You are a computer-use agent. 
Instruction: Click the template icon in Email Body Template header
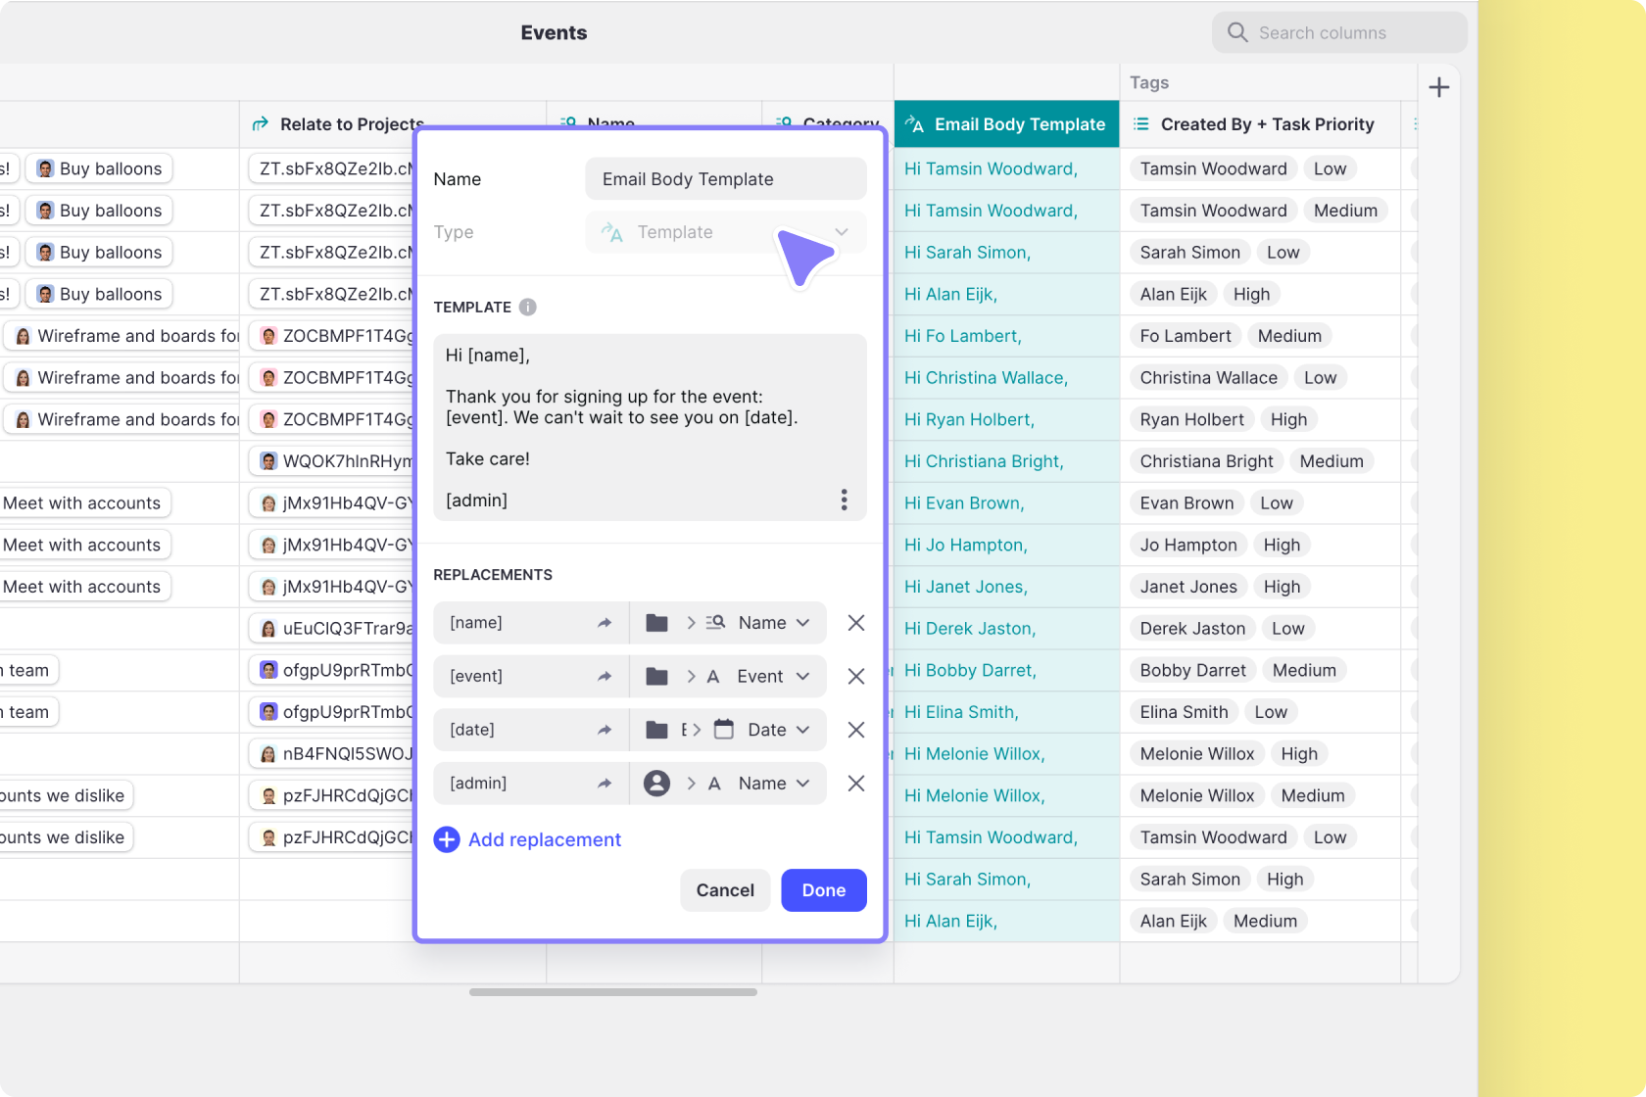(915, 124)
